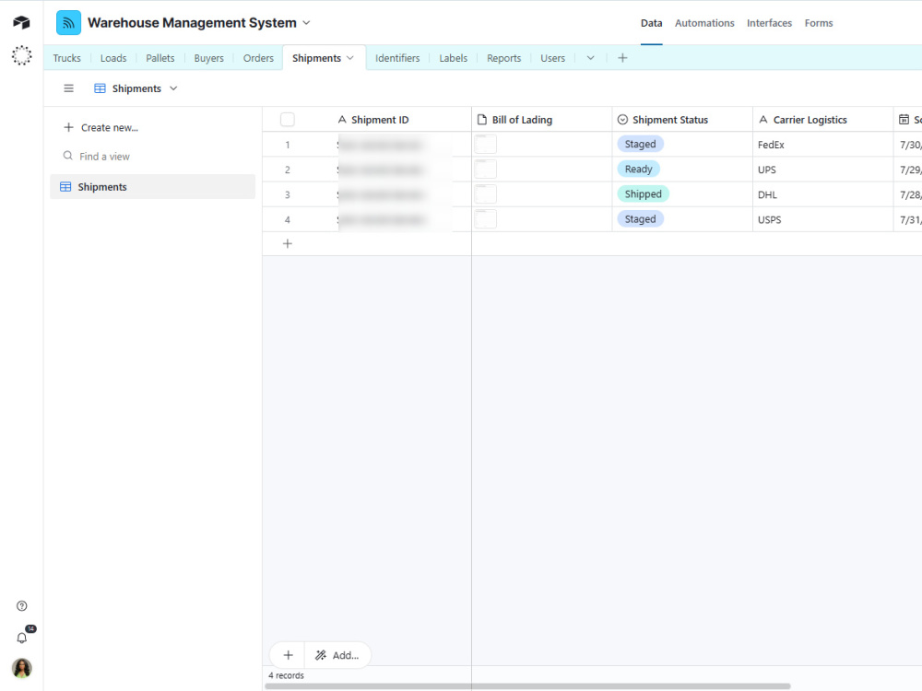Screen dimensions: 922x691
Task: Click the Airtable home logo icon
Action: point(21,22)
